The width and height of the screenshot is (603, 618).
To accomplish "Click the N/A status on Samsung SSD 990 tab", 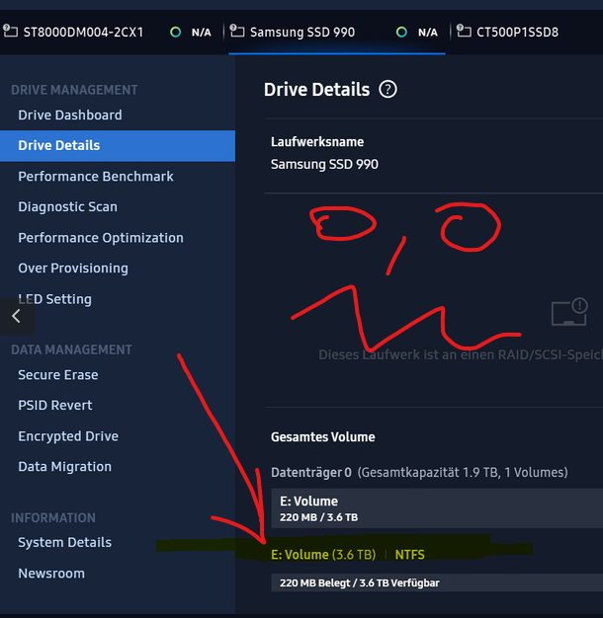I will pyautogui.click(x=428, y=33).
